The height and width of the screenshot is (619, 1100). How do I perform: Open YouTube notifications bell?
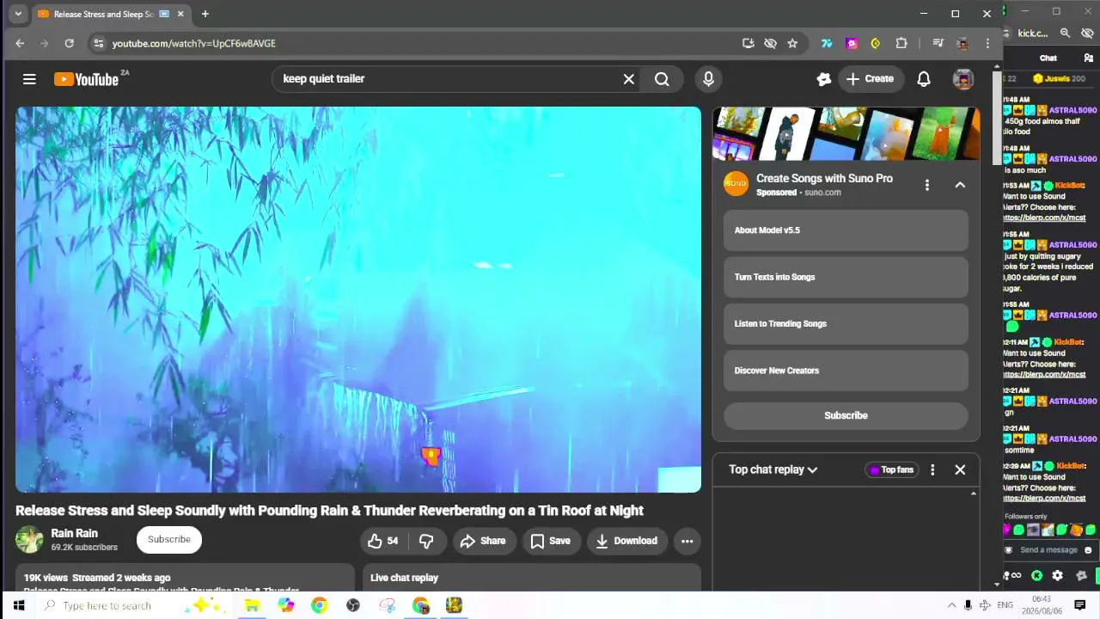pyautogui.click(x=924, y=79)
